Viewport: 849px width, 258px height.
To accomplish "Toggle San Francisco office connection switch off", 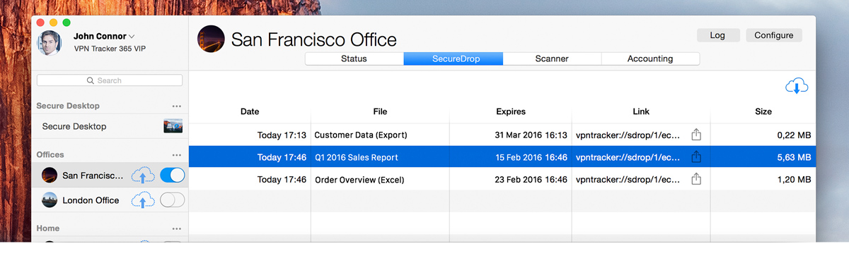I will (173, 175).
